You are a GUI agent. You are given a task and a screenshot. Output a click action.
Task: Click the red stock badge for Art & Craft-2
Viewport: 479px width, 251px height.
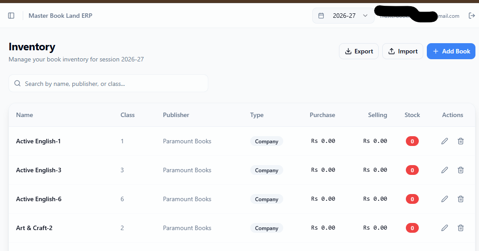click(412, 228)
